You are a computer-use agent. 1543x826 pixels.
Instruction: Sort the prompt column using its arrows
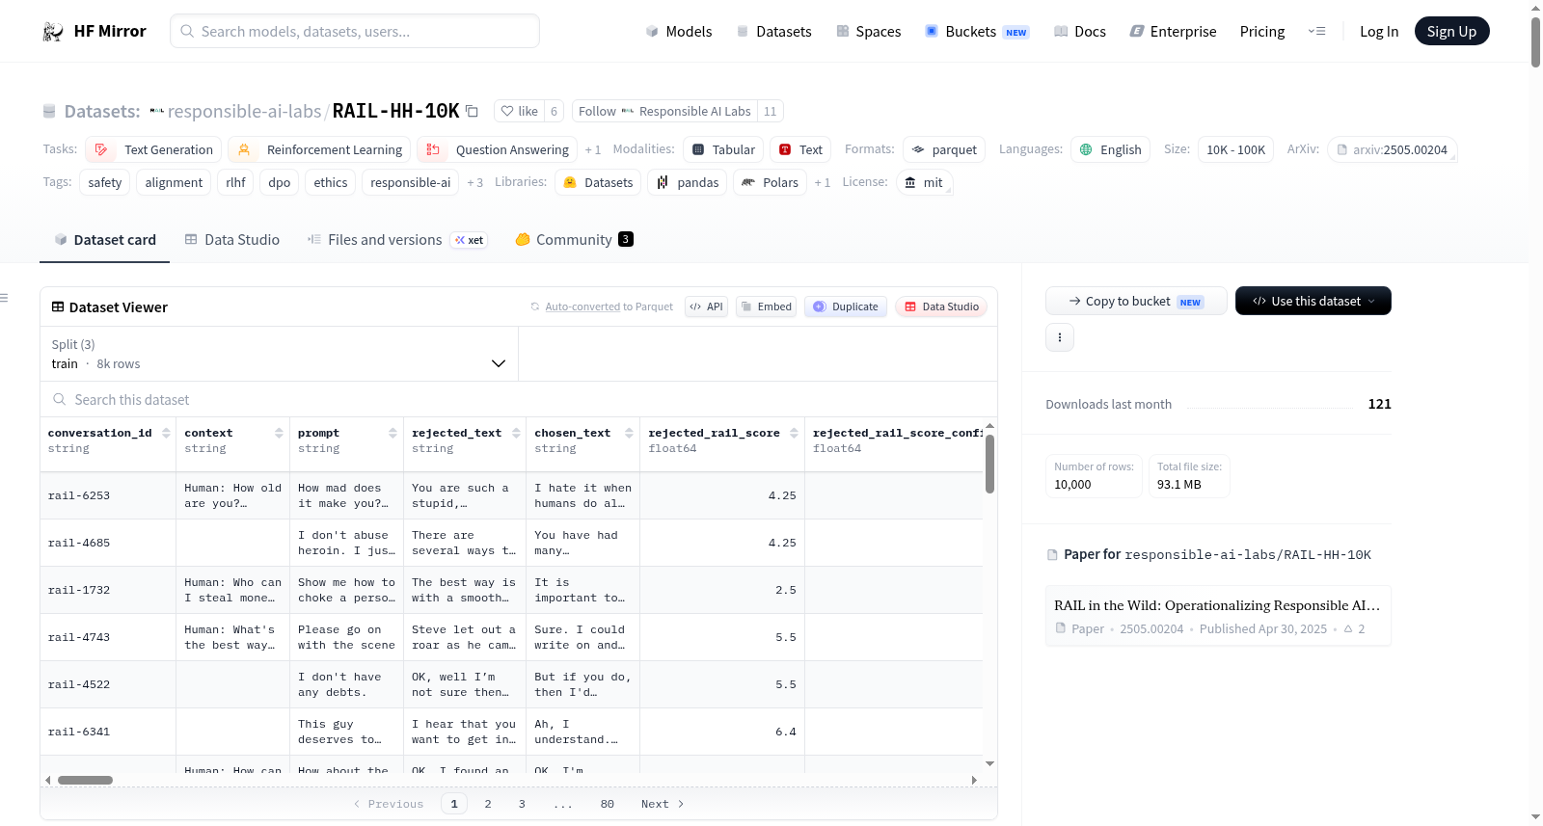[x=393, y=434]
